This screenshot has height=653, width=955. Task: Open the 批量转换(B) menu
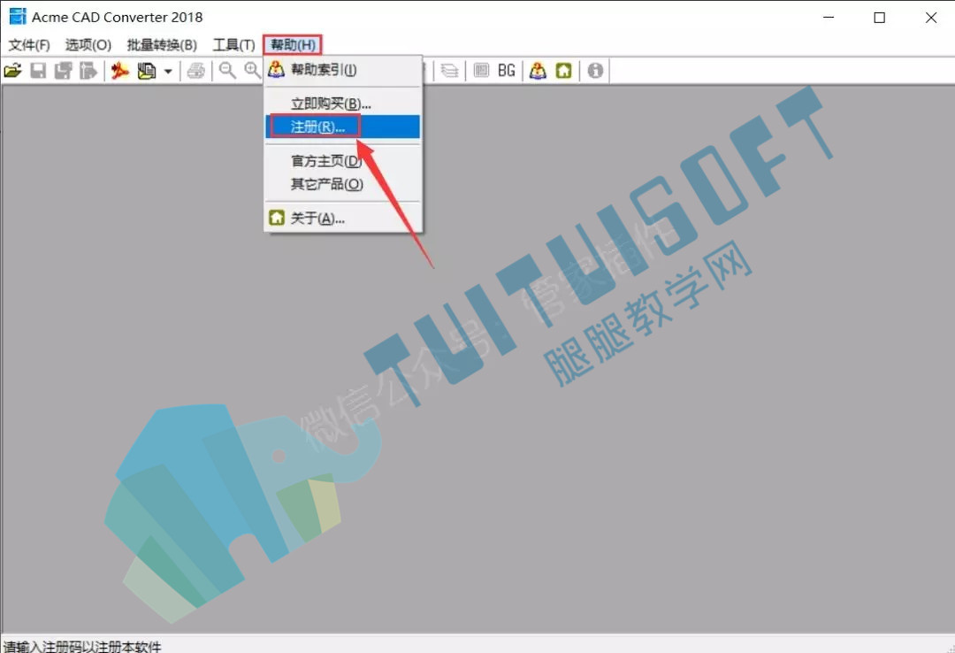162,45
